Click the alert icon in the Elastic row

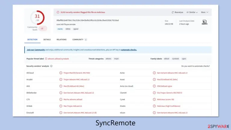click(154, 106)
